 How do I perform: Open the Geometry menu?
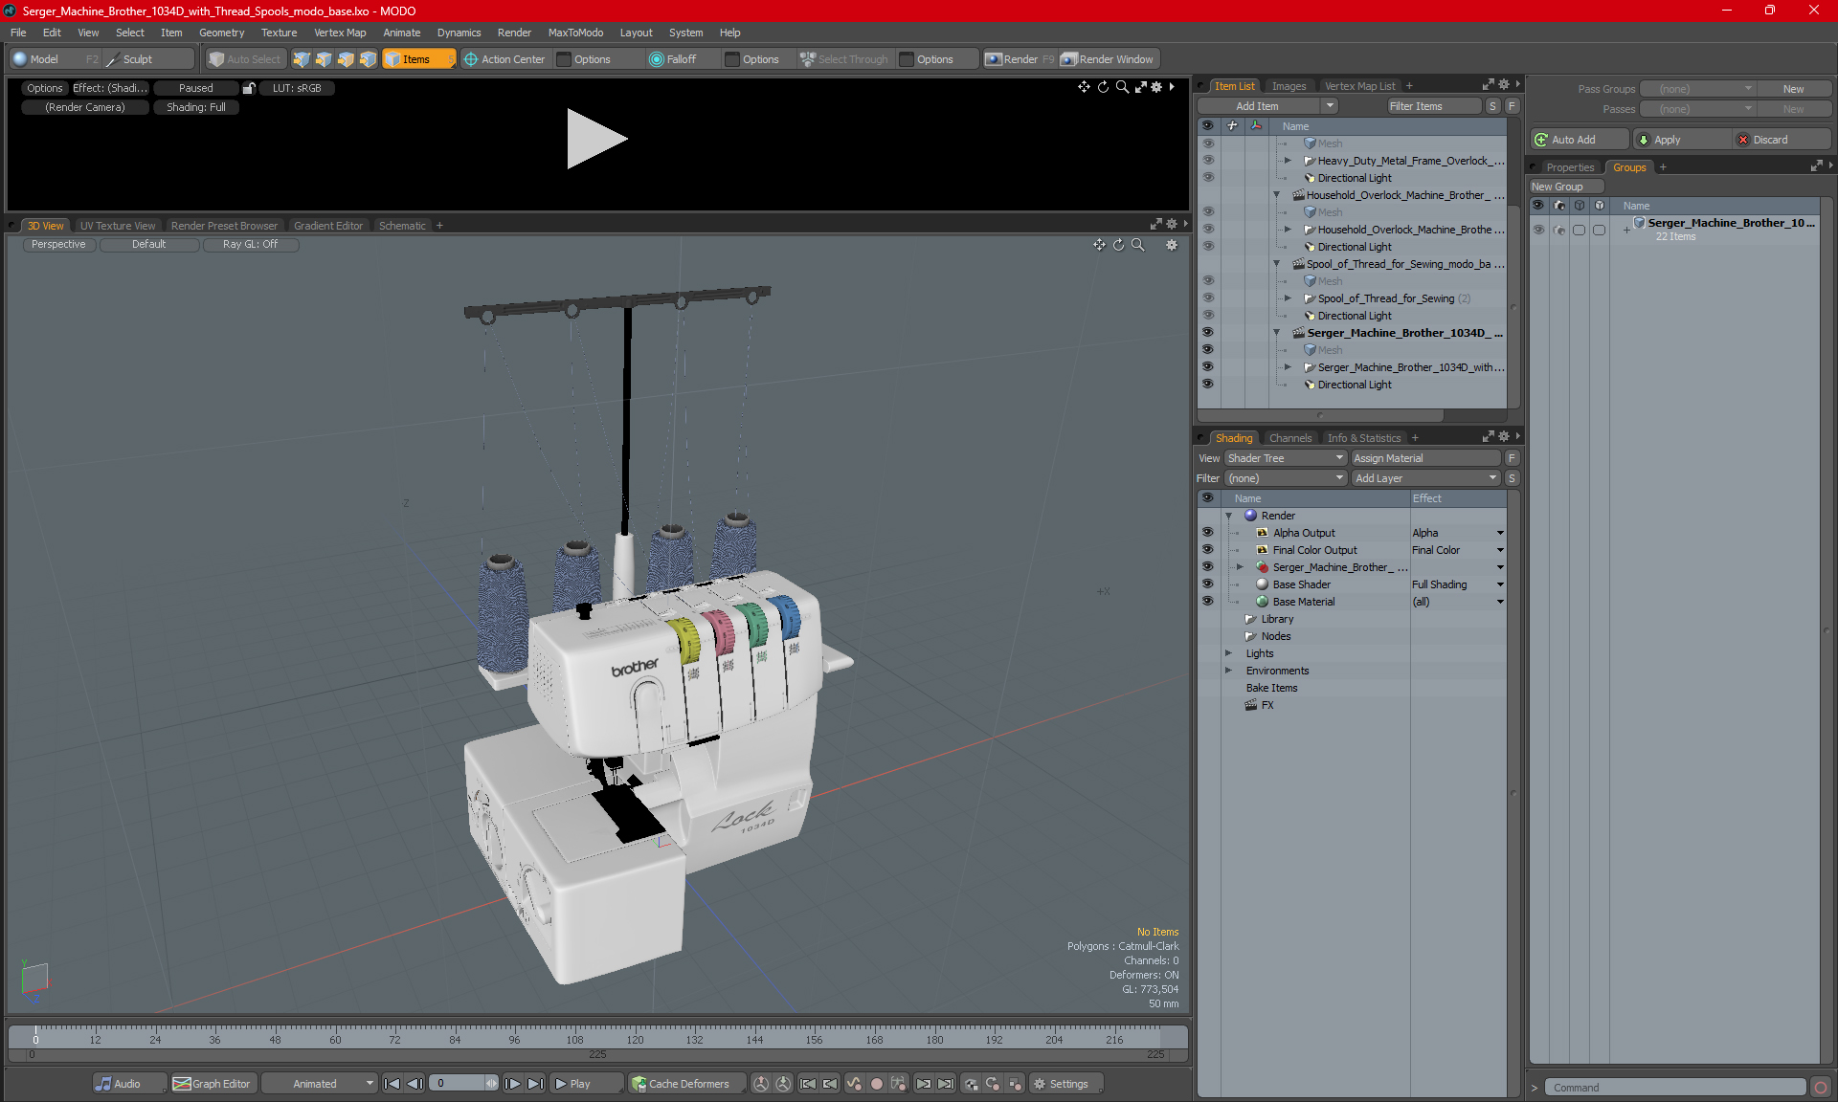222,33
